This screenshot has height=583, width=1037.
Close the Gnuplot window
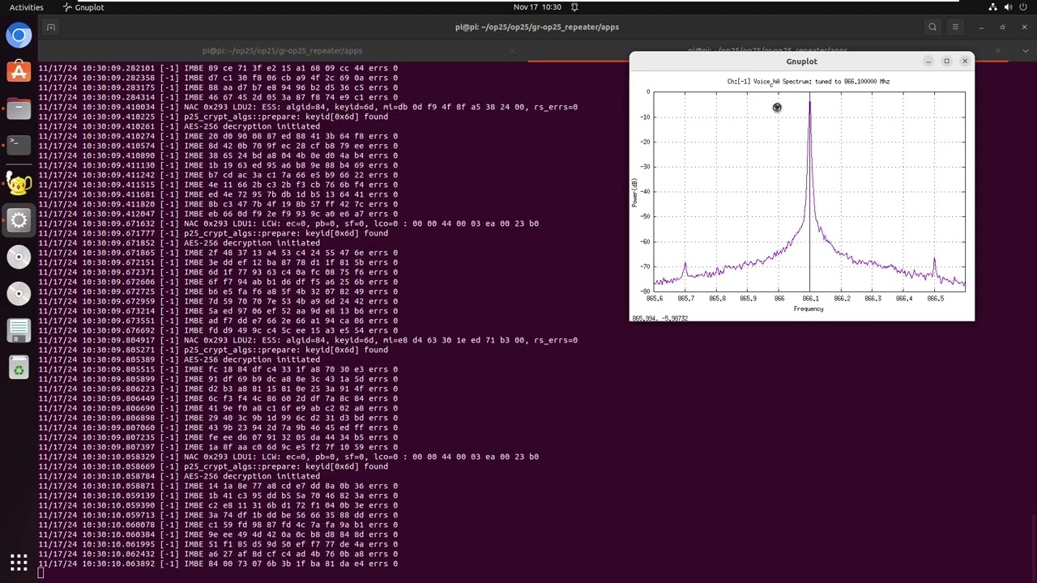(x=965, y=62)
